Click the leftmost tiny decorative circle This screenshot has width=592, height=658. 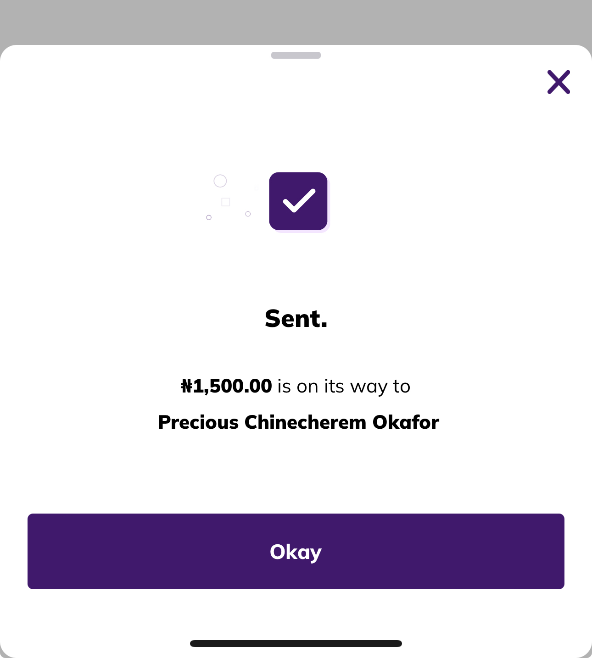pyautogui.click(x=209, y=217)
